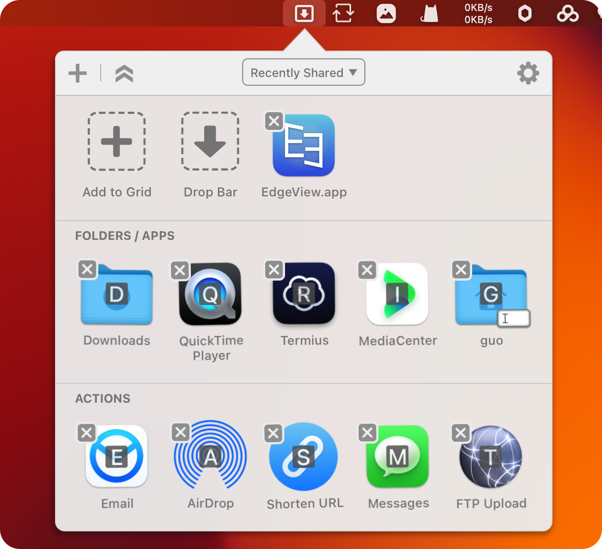Click the MediaCenter app icon
Viewport: 602px width, 549px height.
tap(397, 294)
